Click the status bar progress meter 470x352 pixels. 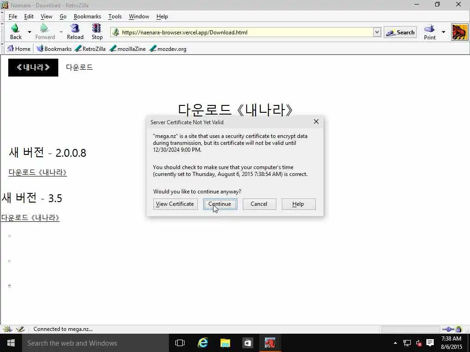(x=410, y=330)
